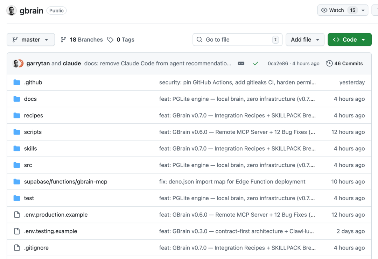Open latest commit message about Claude Code

(157, 63)
